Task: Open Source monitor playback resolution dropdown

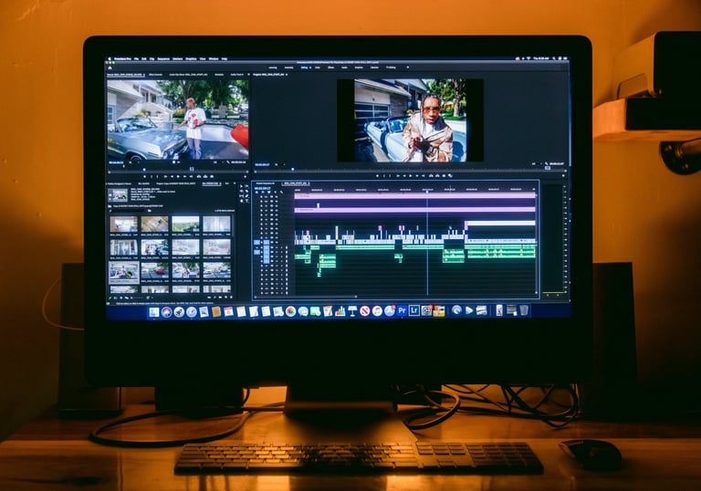Action: [217, 162]
